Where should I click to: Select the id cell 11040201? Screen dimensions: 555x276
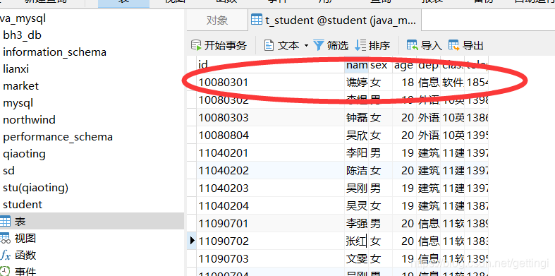pos(270,152)
